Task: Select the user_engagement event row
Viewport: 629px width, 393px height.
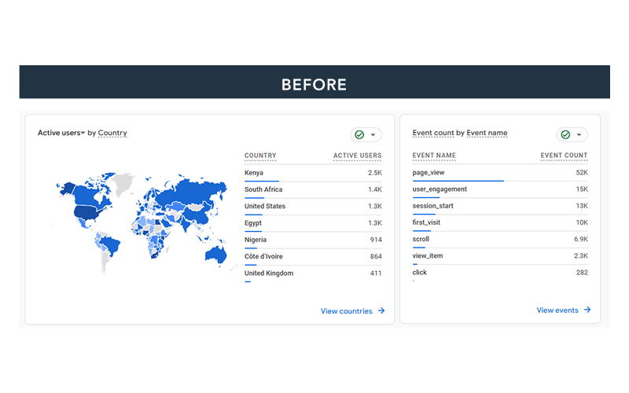Action: click(x=500, y=189)
